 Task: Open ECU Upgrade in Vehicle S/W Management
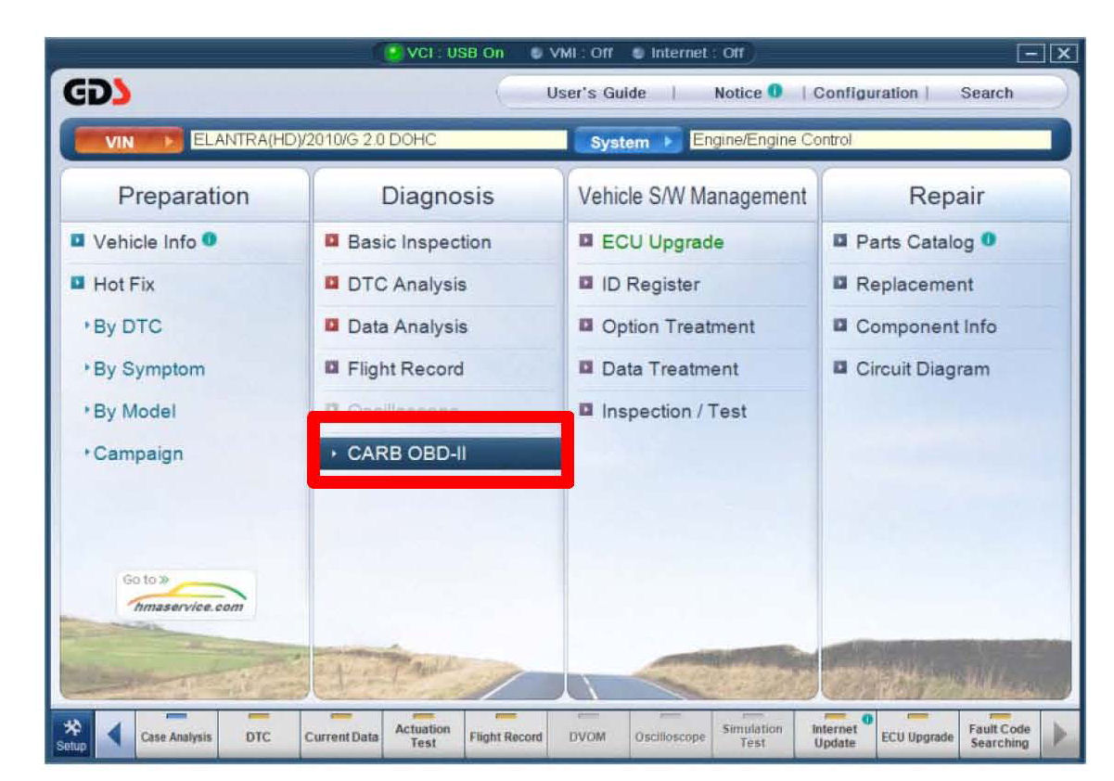point(662,242)
